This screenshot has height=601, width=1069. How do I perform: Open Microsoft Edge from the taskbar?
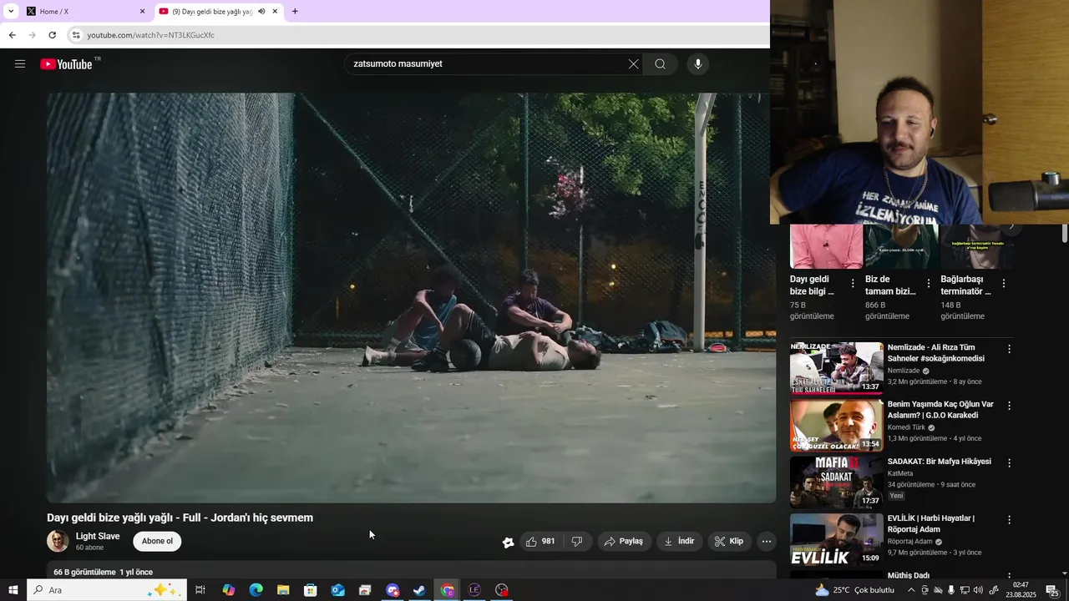(256, 590)
